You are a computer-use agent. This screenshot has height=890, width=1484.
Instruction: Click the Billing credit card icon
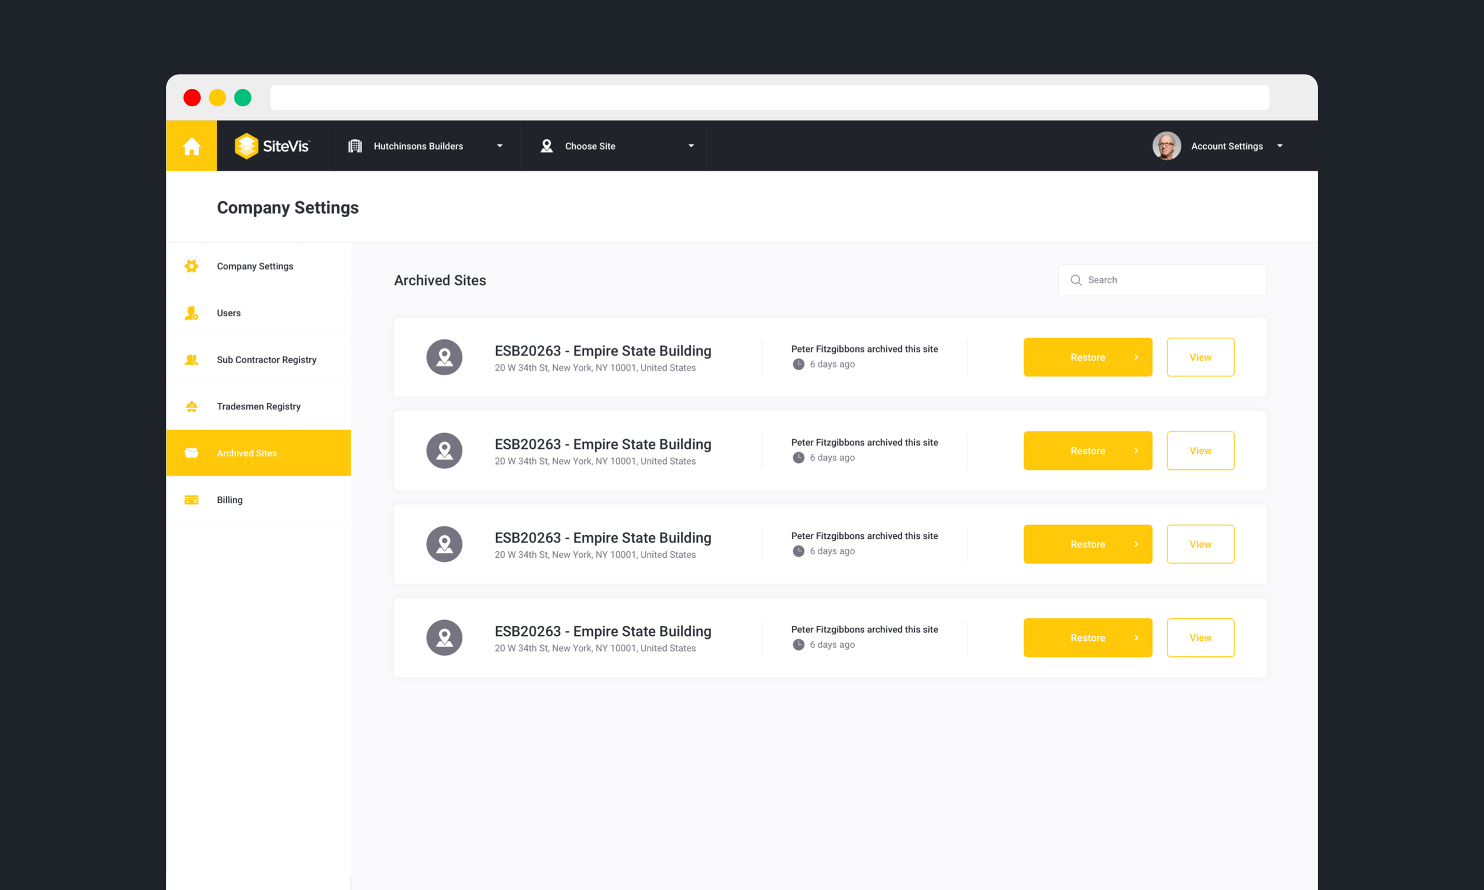191,500
